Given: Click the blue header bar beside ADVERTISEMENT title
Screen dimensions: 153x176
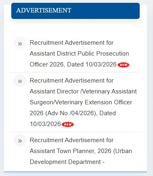Looking at the screenshot, I should 105,11.
